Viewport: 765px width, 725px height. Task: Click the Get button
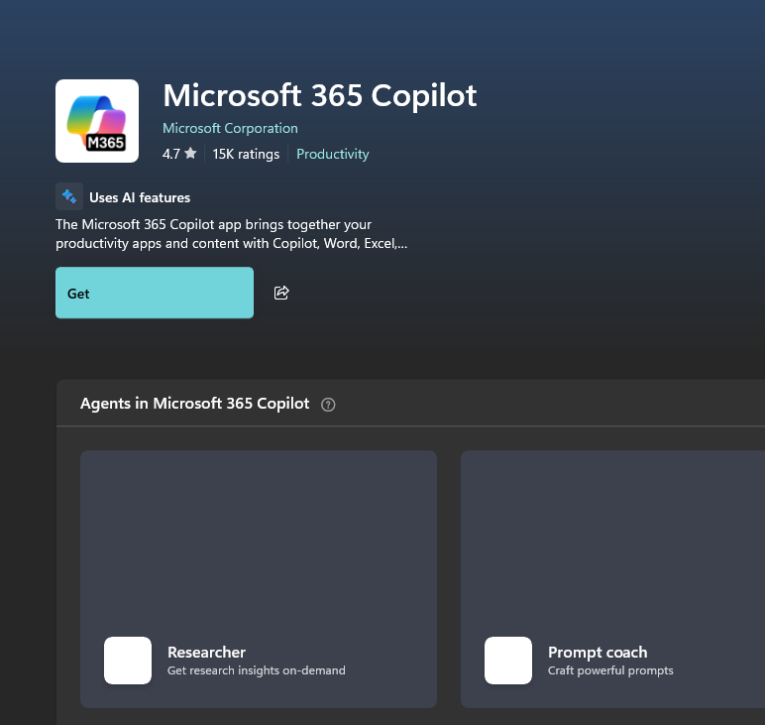pos(155,293)
